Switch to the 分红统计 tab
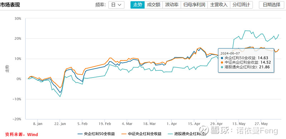This screenshot has height=139, width=286. [x=241, y=5]
